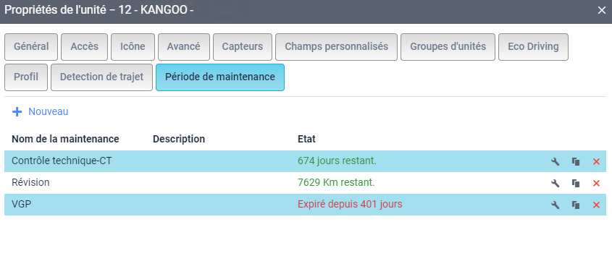Open the Groupes d'unités tab
The width and height of the screenshot is (612, 269).
tap(448, 47)
